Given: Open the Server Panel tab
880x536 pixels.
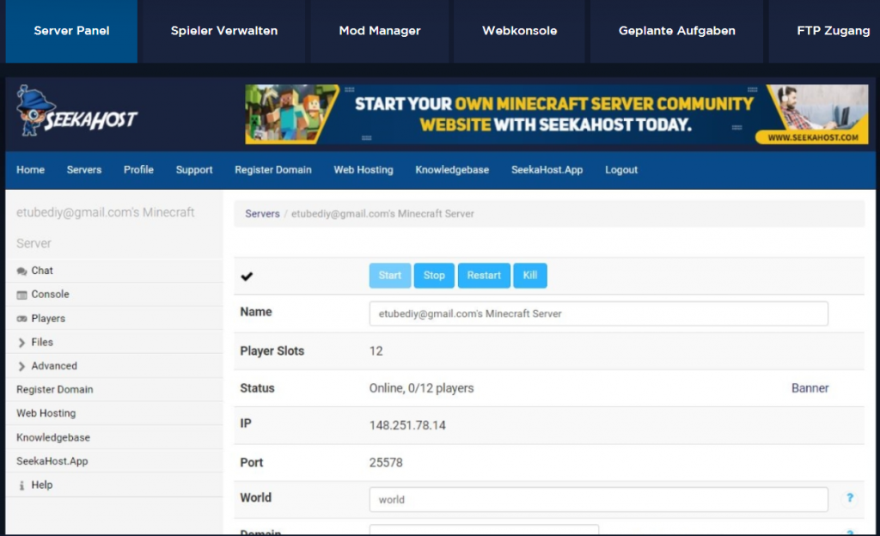Looking at the screenshot, I should [71, 31].
